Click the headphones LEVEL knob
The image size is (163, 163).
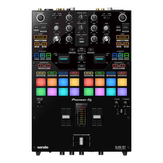pyautogui.click(x=117, y=103)
